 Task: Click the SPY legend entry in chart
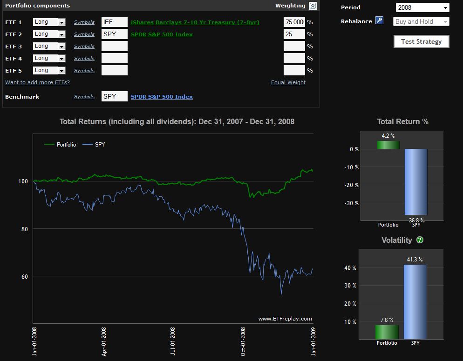[94, 145]
